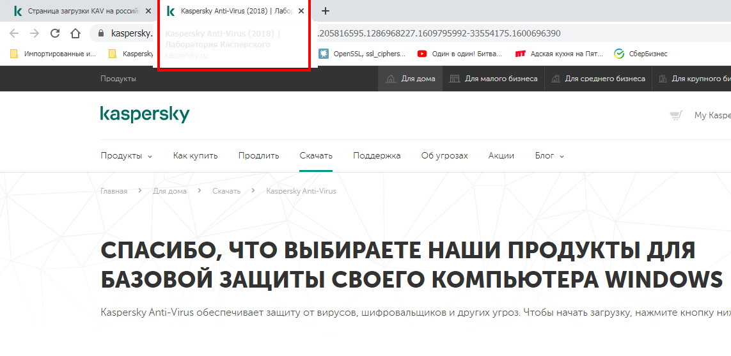
Task: Open Продлить menu item
Action: [x=259, y=156]
